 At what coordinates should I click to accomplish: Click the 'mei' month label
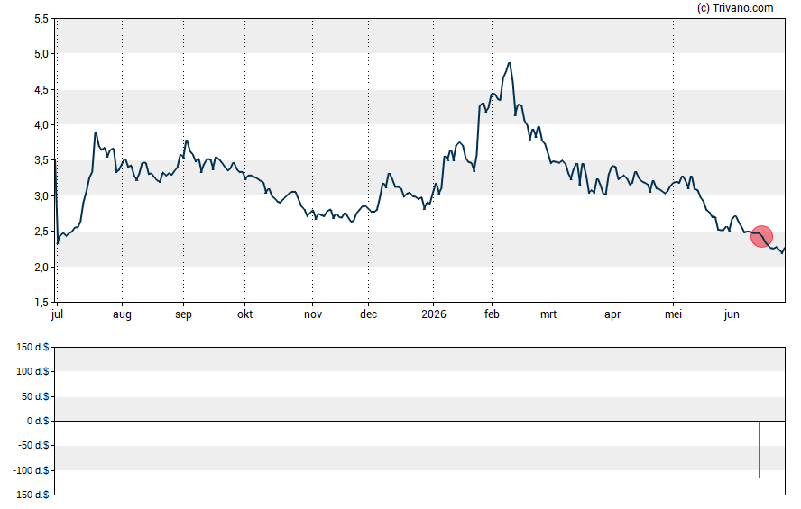coord(673,314)
